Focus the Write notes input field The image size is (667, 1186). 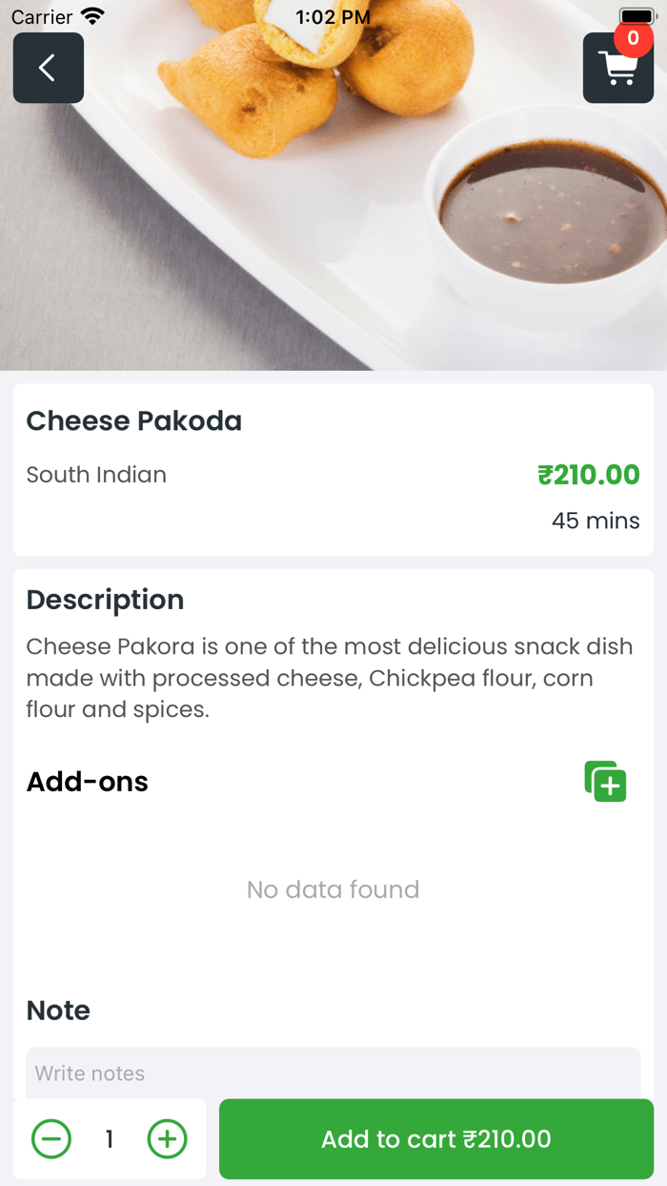[333, 1073]
